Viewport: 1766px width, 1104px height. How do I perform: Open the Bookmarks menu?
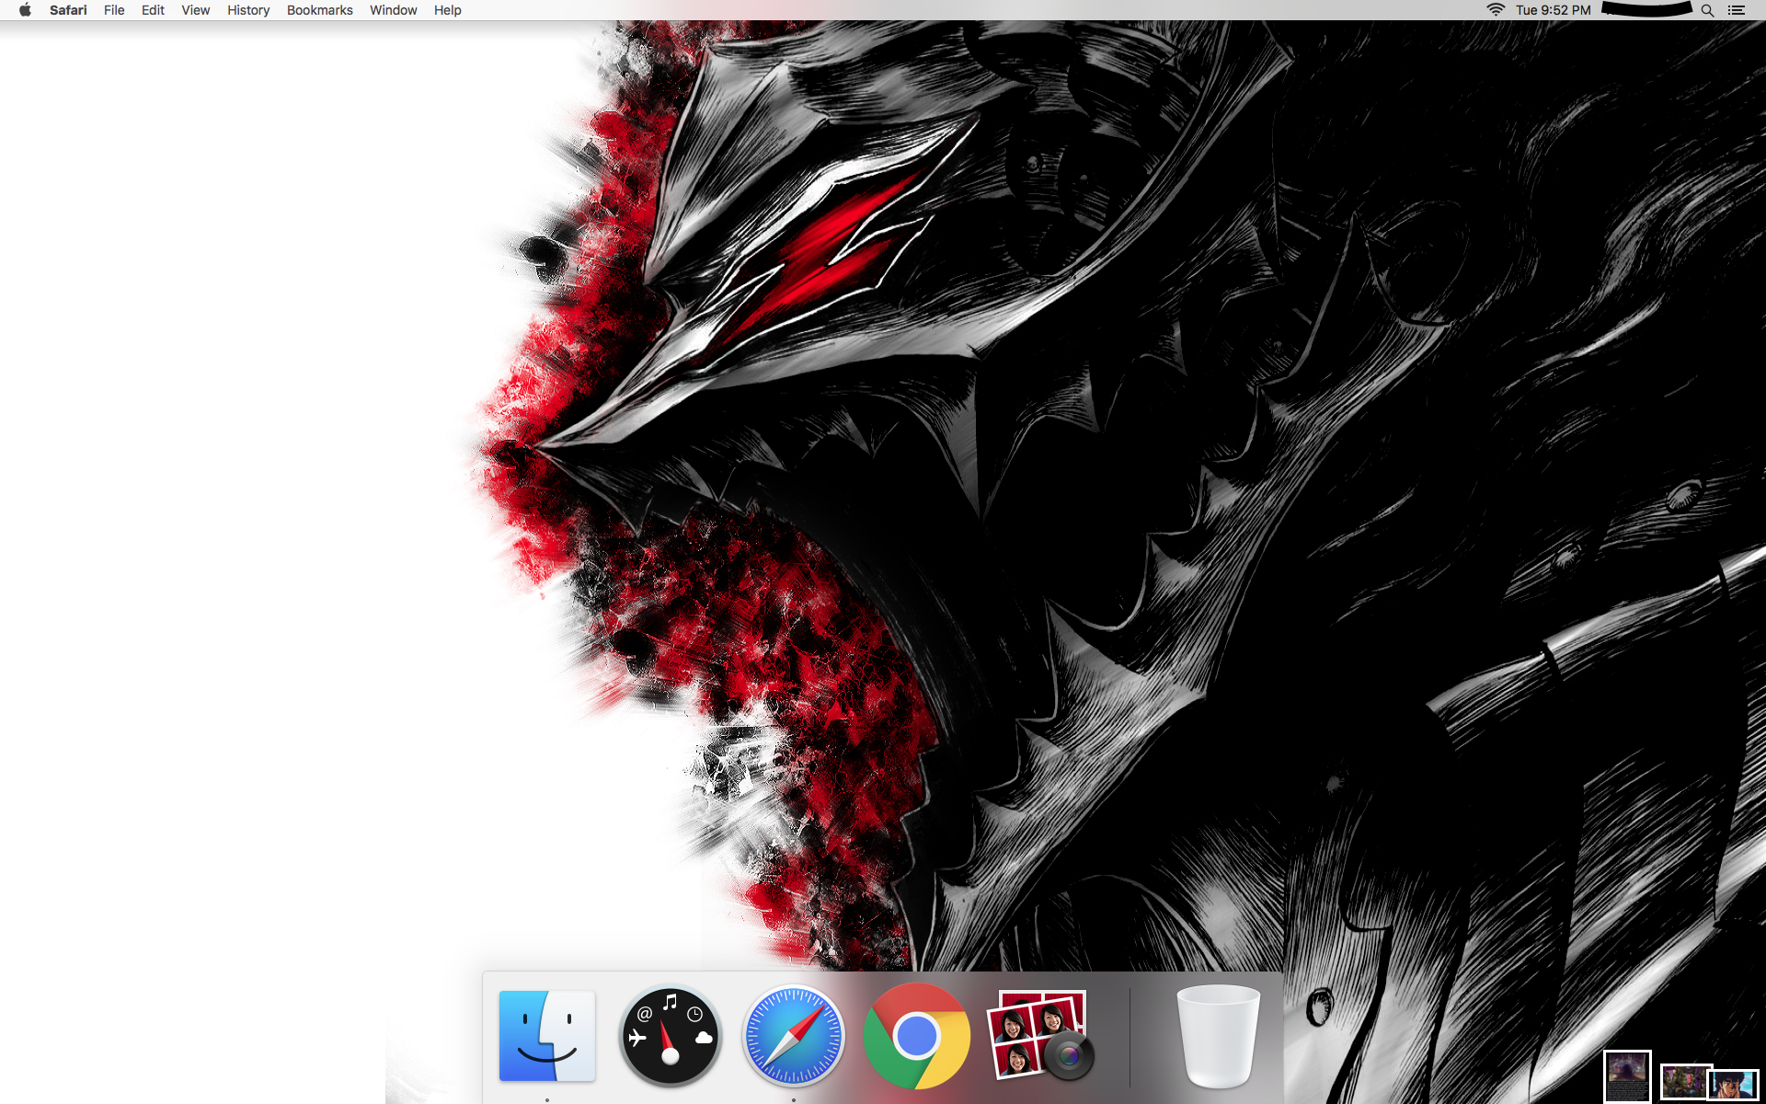coord(319,10)
